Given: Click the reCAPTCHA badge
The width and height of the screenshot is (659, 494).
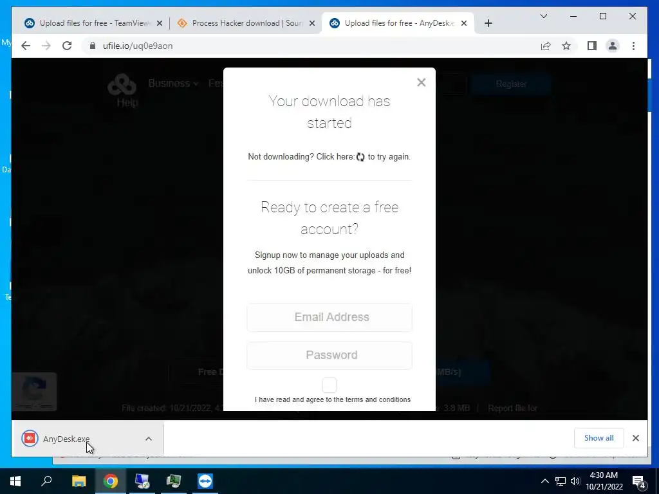Looking at the screenshot, I should (34, 392).
